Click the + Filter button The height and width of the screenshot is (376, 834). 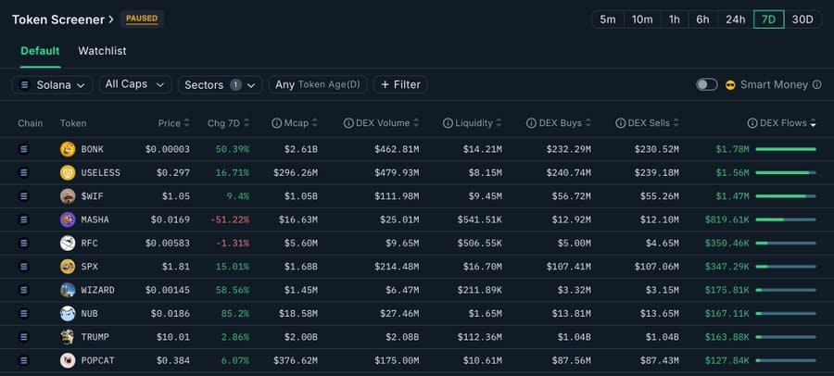click(x=399, y=84)
